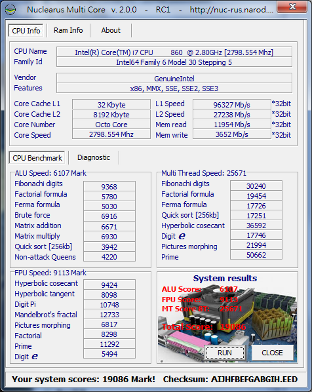
Task: Click the Core Cache L2 value 8192 Kbyte
Action: [111, 115]
